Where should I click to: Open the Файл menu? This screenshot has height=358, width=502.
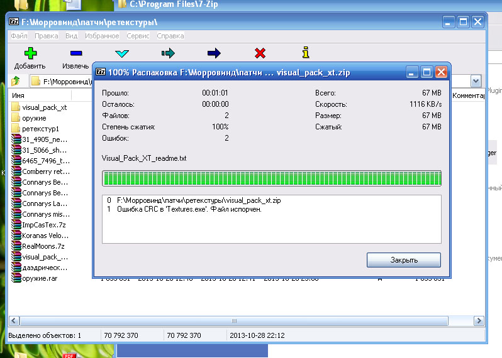20,36
